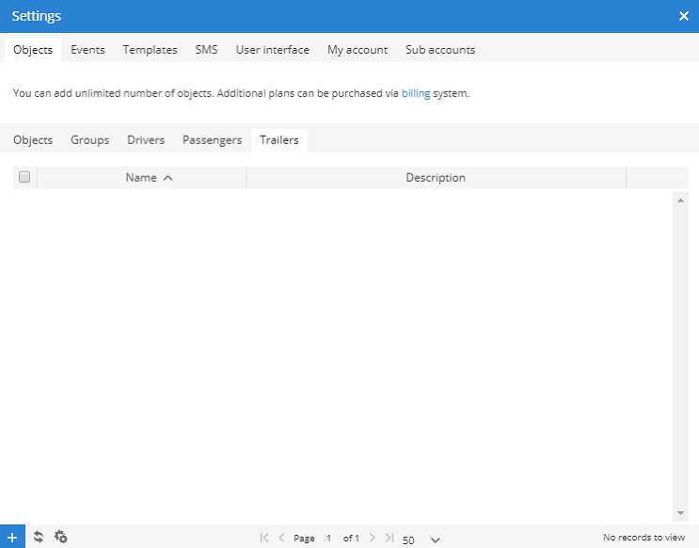Go to first page using pager icon

[x=264, y=538]
